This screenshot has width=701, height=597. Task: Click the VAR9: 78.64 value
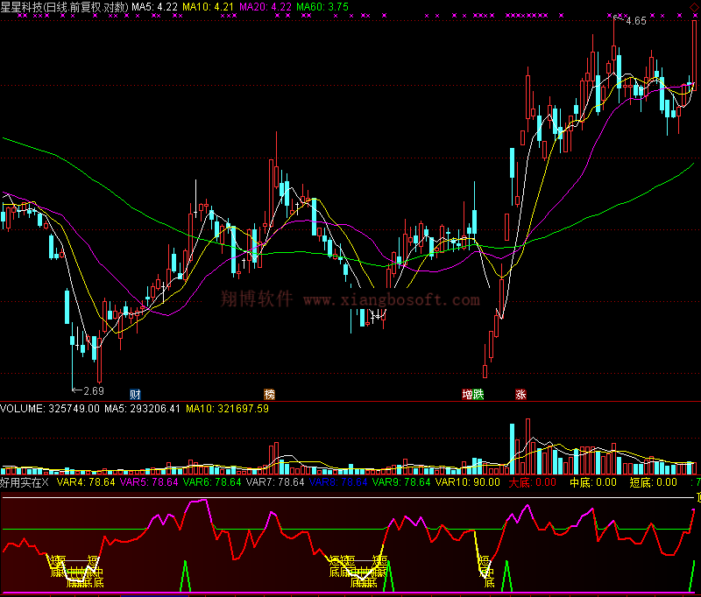pos(401,482)
